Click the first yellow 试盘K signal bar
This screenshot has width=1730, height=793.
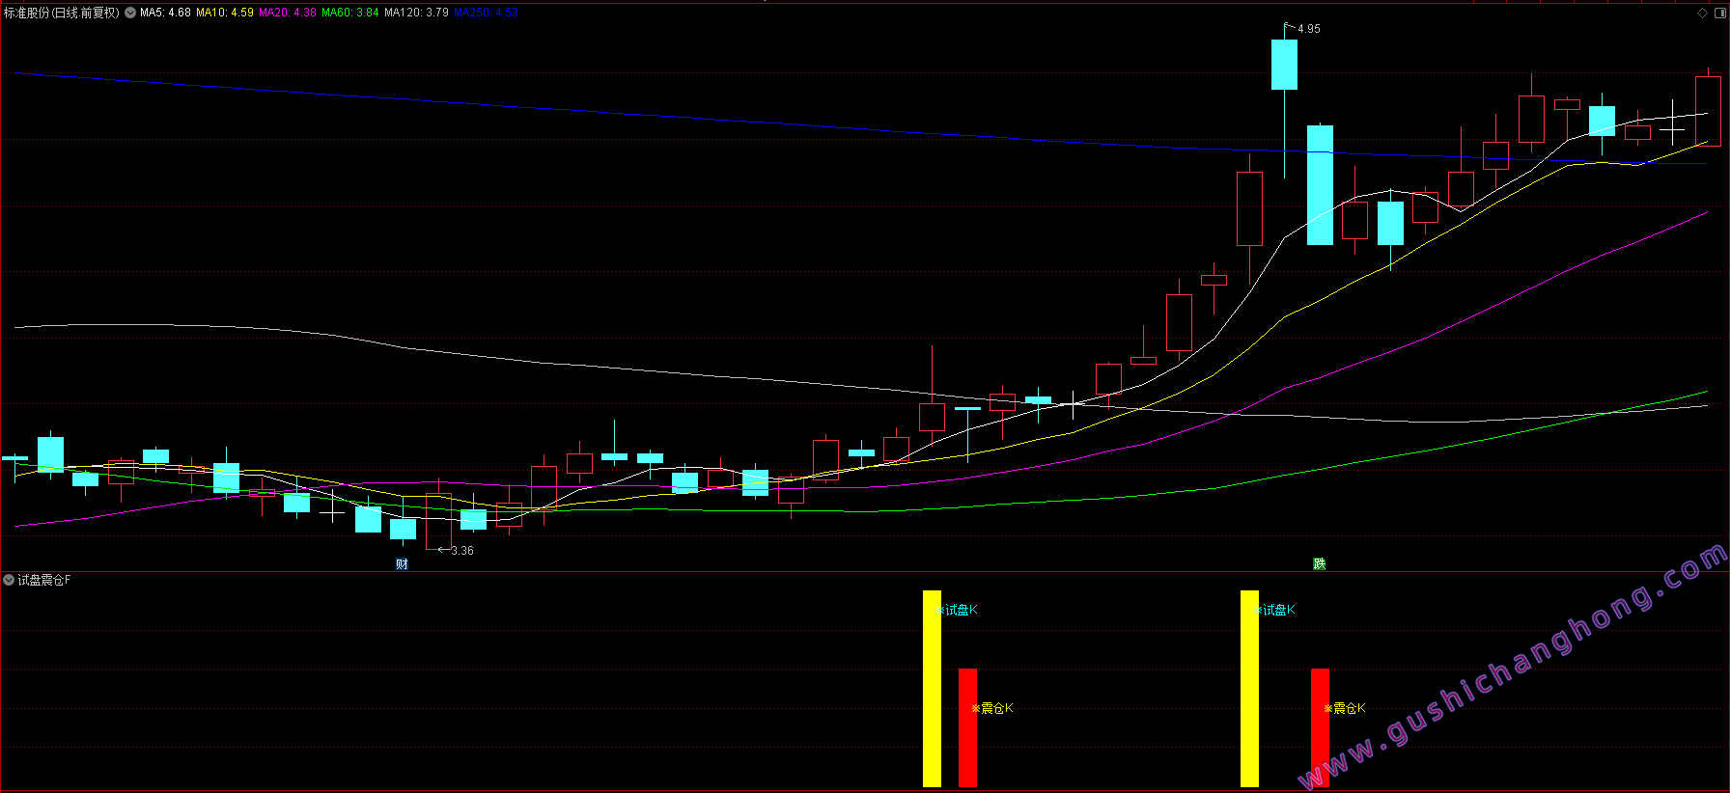click(x=932, y=689)
